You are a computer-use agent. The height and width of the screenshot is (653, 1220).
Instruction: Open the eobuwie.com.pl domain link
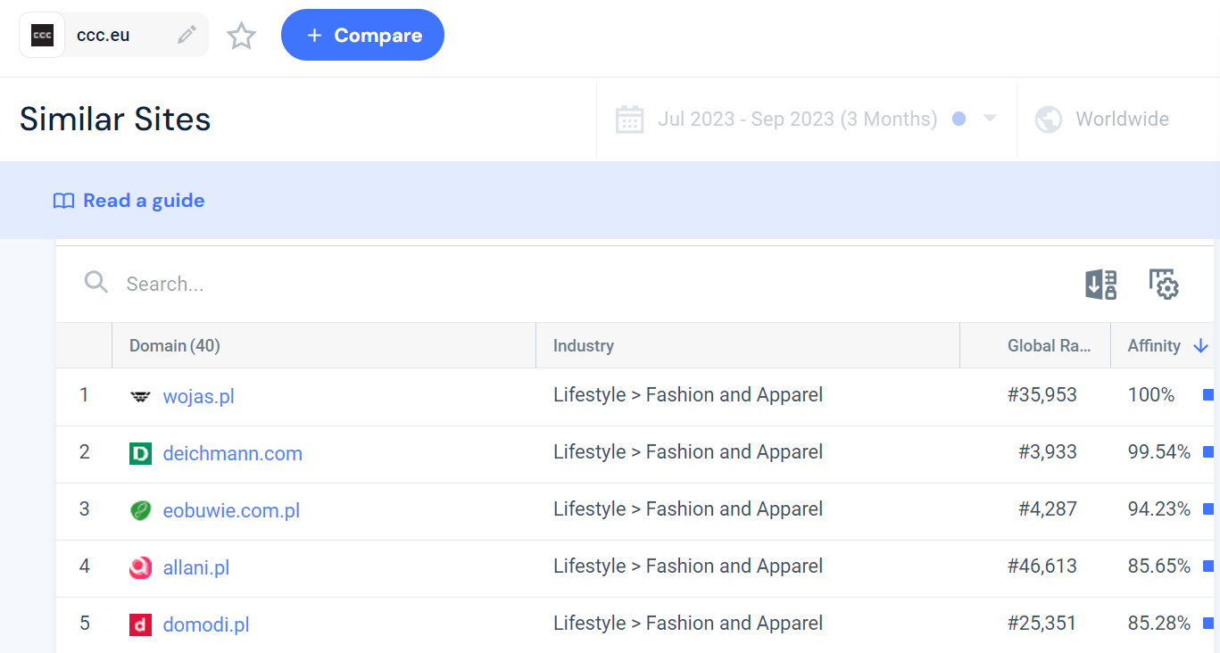(x=231, y=511)
